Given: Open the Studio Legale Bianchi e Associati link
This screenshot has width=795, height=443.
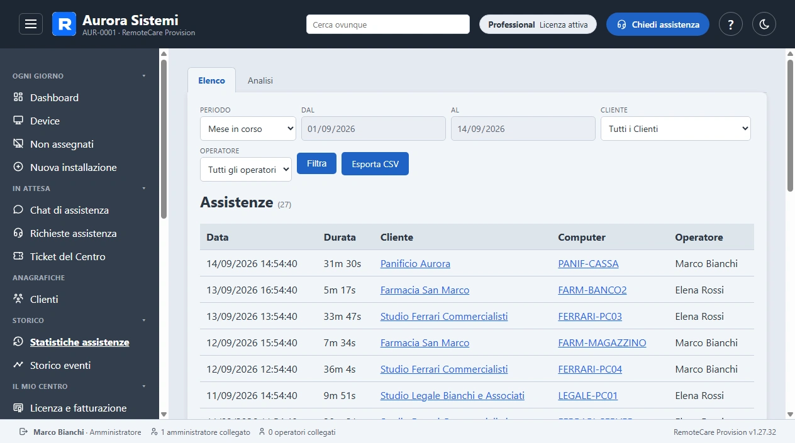Looking at the screenshot, I should point(452,396).
